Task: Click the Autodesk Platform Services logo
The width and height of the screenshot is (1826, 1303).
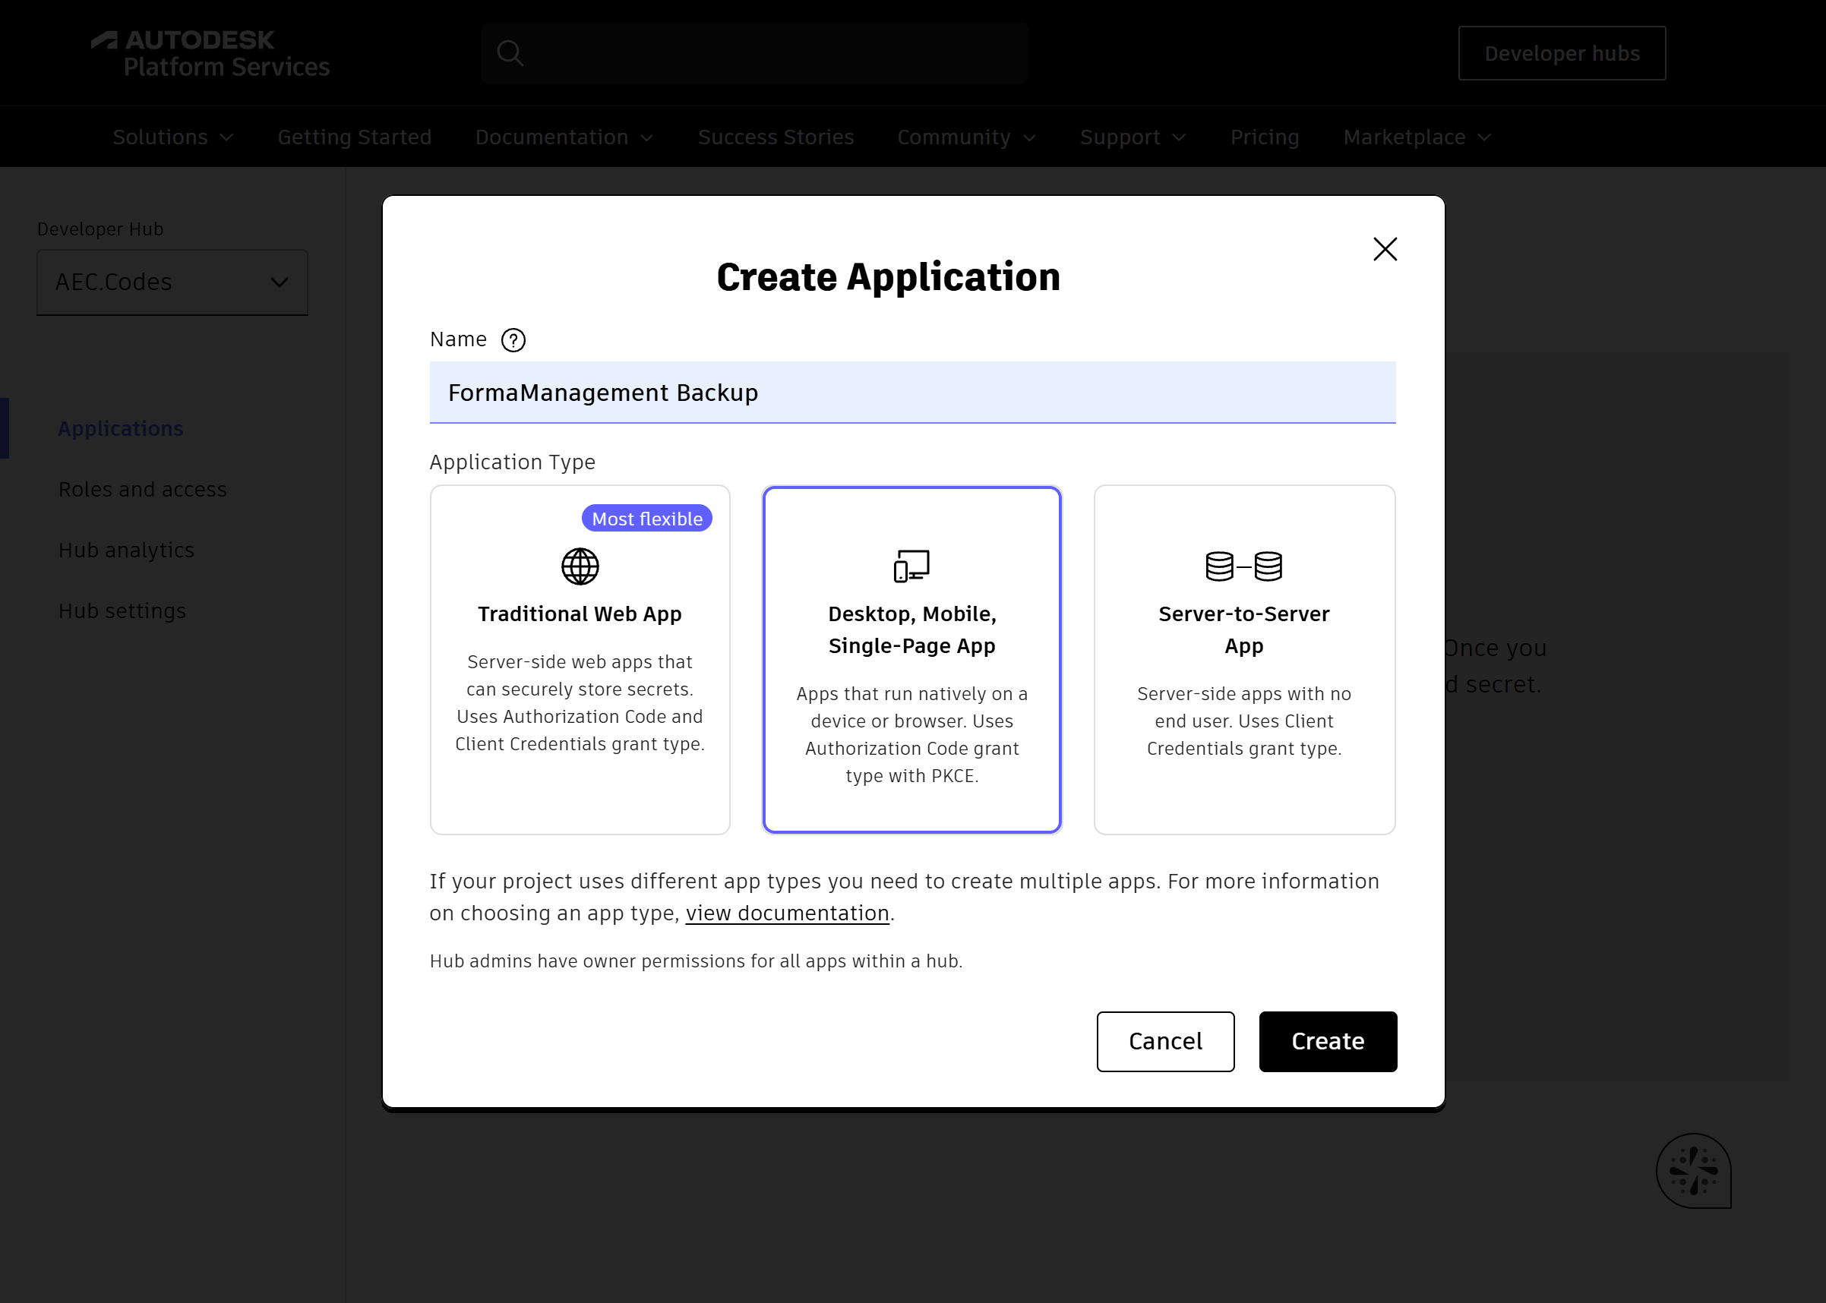Action: [210, 53]
